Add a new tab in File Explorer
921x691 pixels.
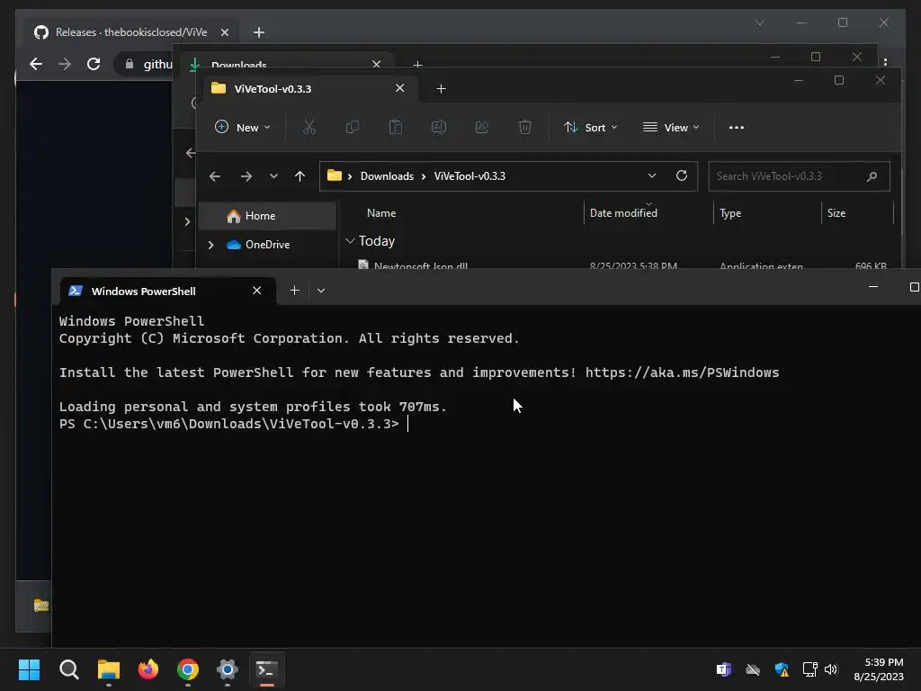(x=441, y=89)
